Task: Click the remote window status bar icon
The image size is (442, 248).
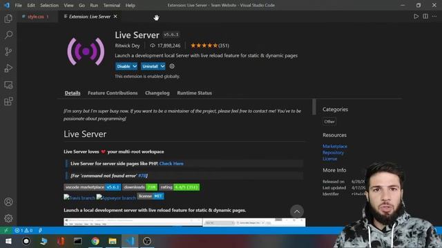Action: [6, 230]
